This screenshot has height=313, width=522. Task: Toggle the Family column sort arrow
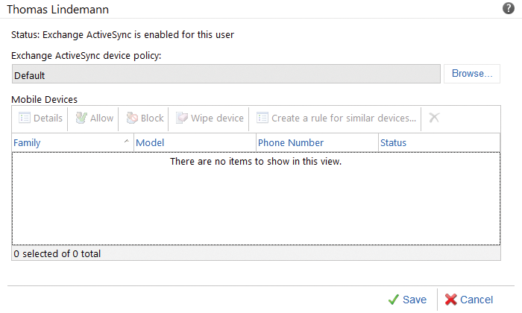coord(127,142)
